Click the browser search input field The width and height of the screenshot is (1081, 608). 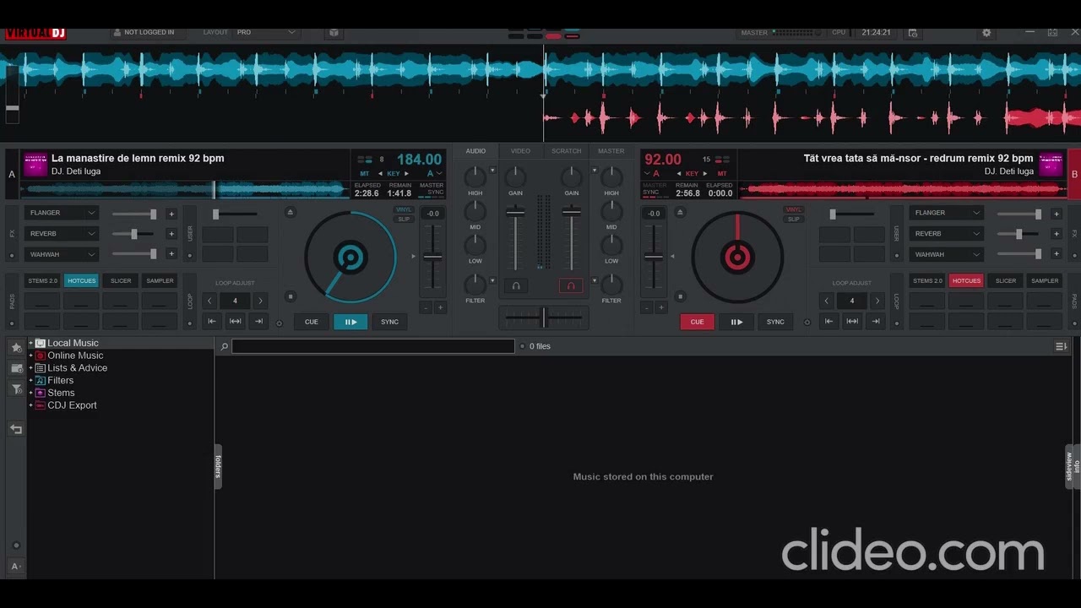pyautogui.click(x=373, y=346)
